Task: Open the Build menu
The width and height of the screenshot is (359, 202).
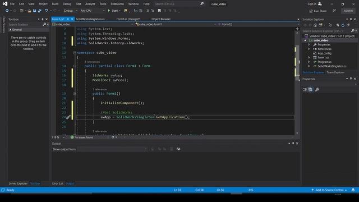Action: pos(55,4)
